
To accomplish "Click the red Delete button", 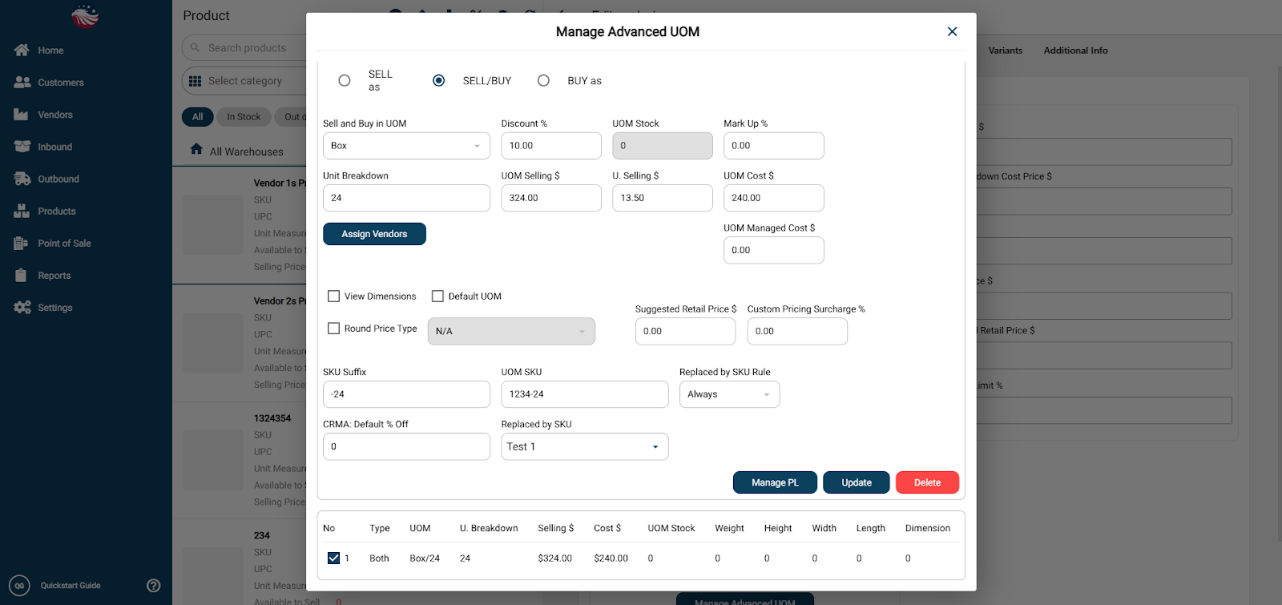I will pyautogui.click(x=927, y=482).
